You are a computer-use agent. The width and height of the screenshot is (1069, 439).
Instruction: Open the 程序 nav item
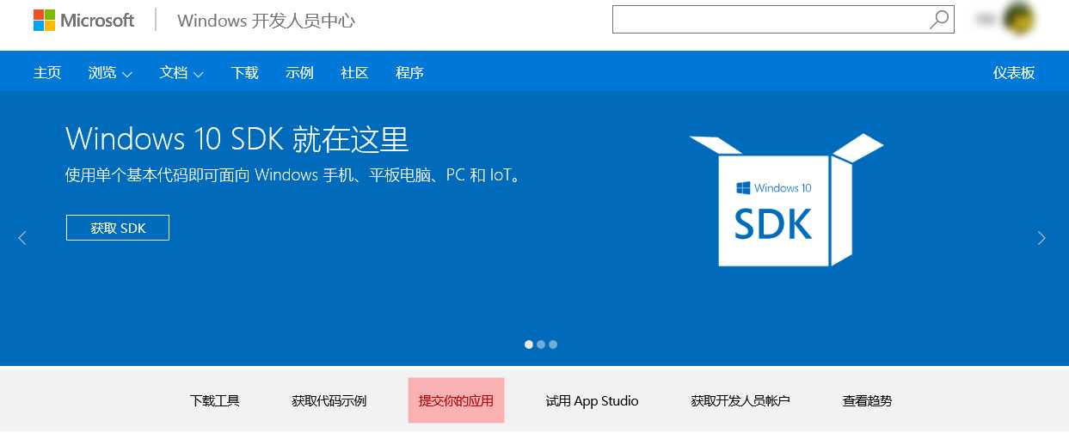(x=409, y=73)
